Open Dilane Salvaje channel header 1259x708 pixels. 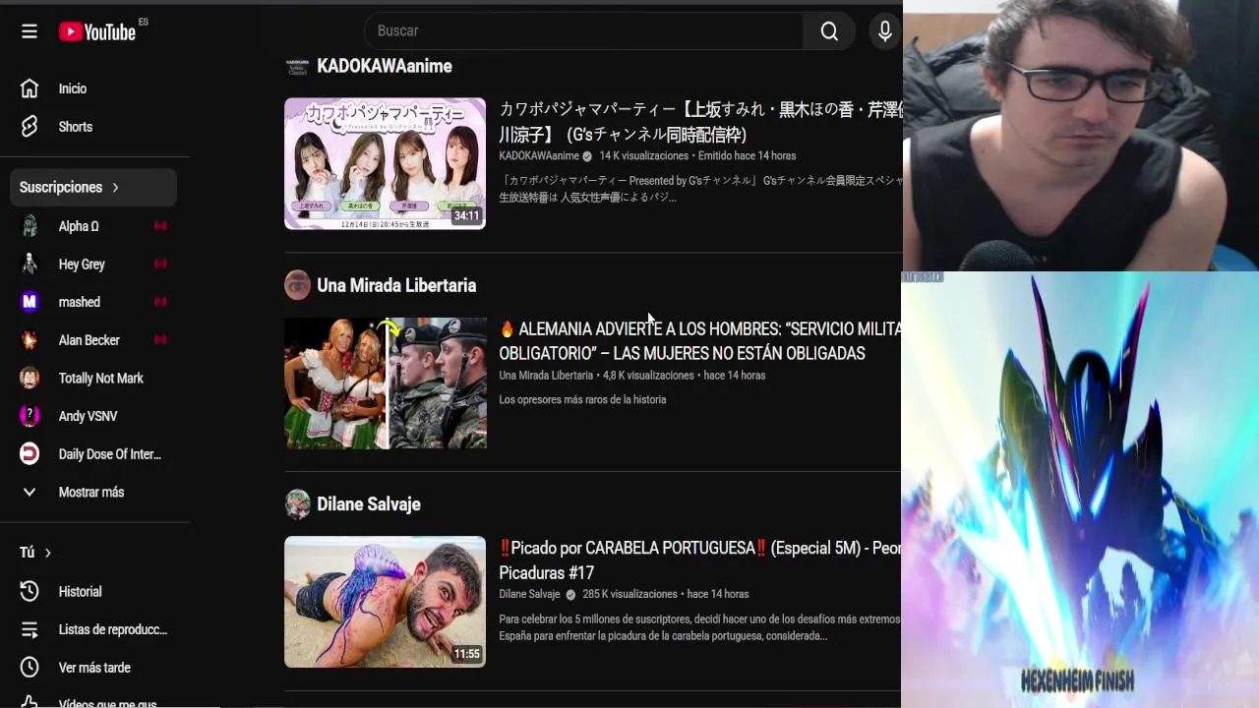pyautogui.click(x=369, y=504)
